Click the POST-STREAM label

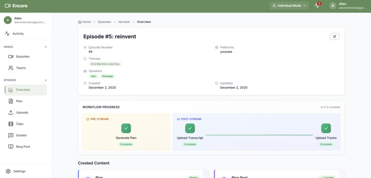click(191, 119)
